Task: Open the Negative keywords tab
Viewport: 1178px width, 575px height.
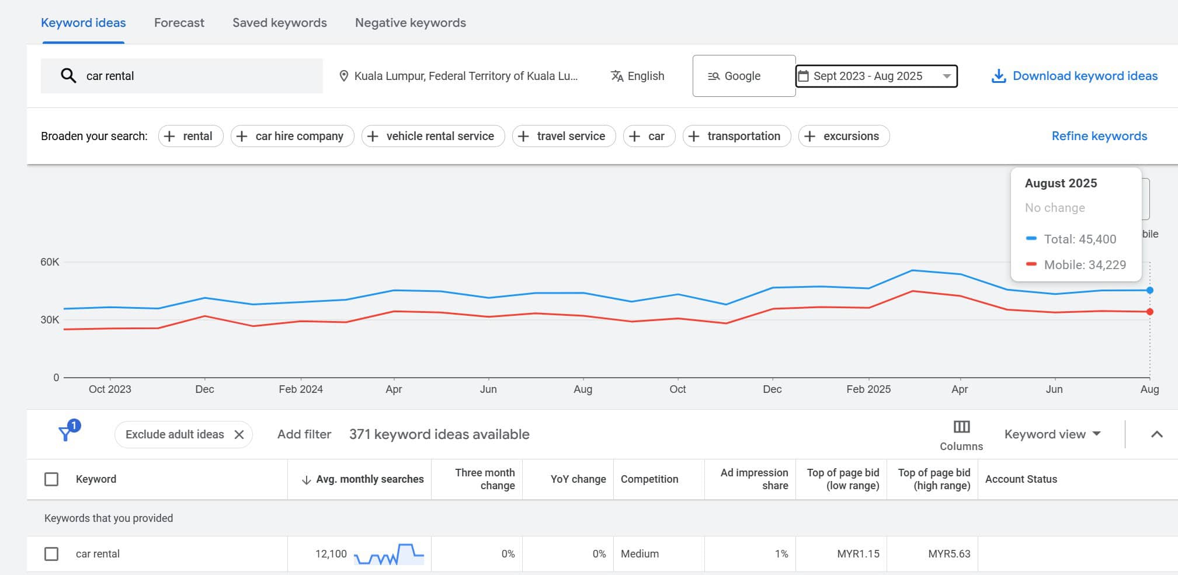Action: (410, 23)
